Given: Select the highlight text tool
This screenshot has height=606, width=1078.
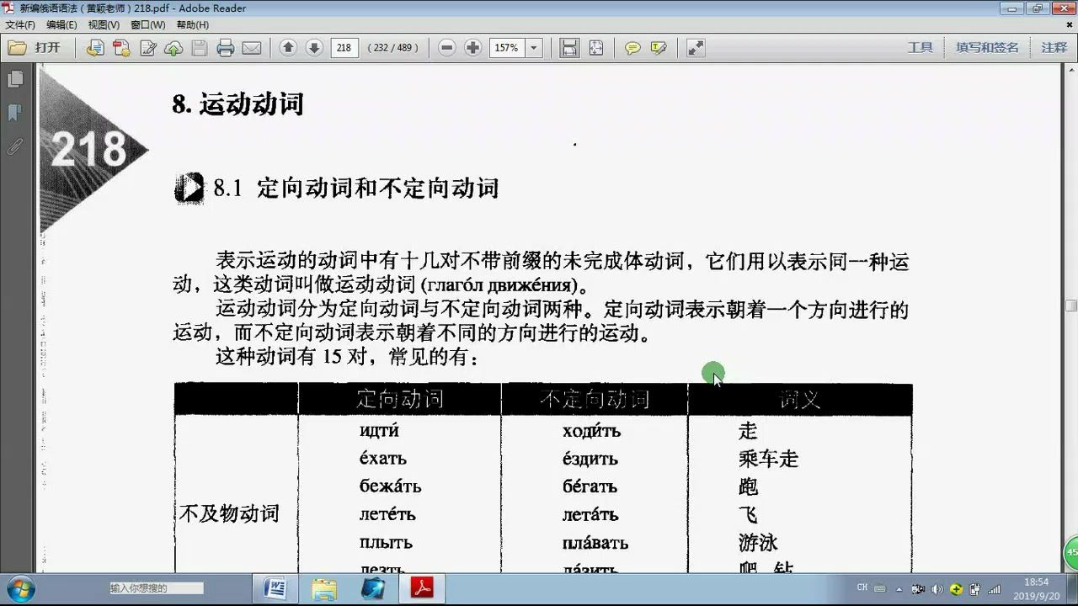Looking at the screenshot, I should pyautogui.click(x=659, y=48).
